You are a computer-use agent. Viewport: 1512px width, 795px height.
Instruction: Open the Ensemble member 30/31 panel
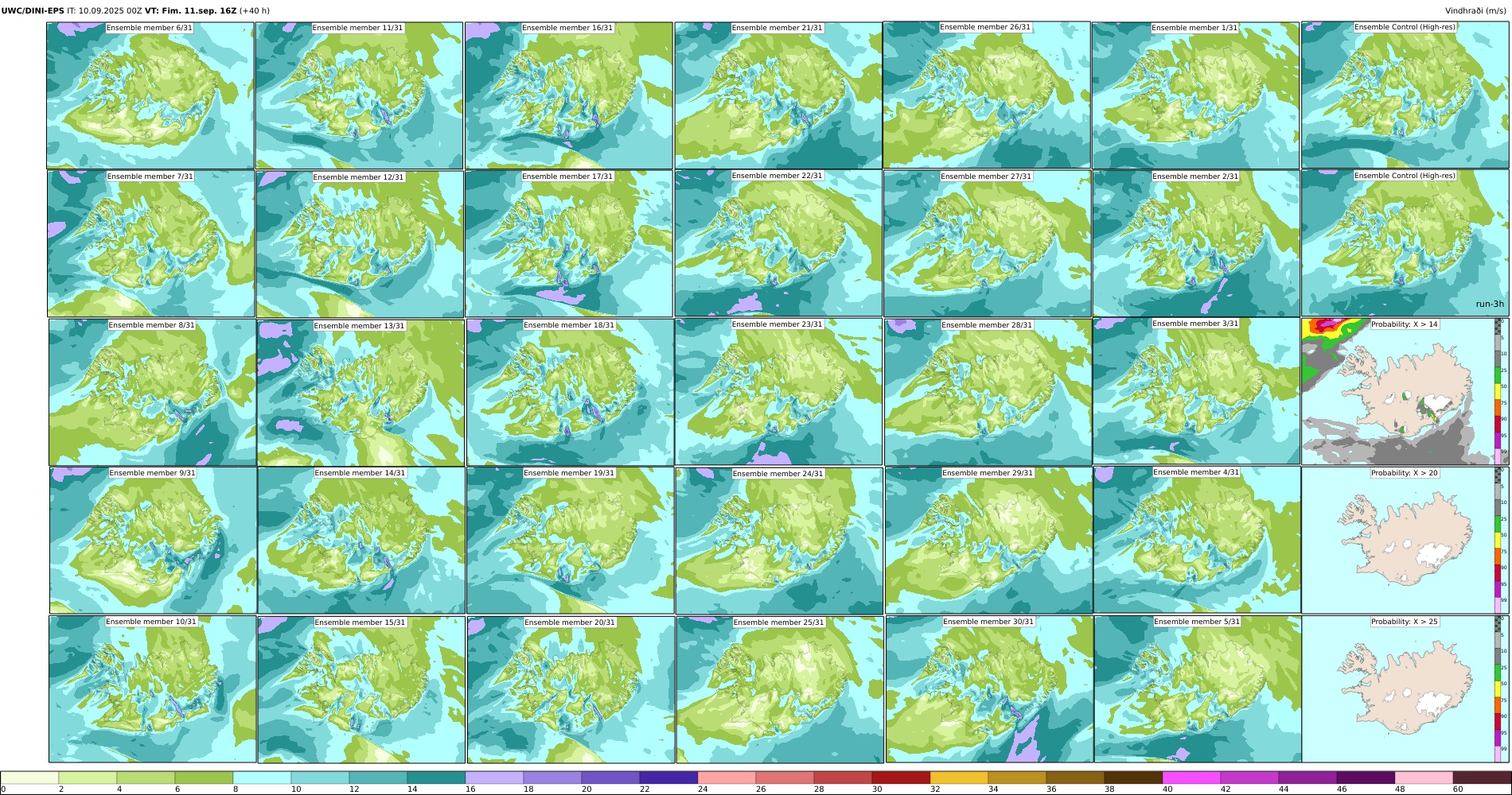[x=989, y=689]
